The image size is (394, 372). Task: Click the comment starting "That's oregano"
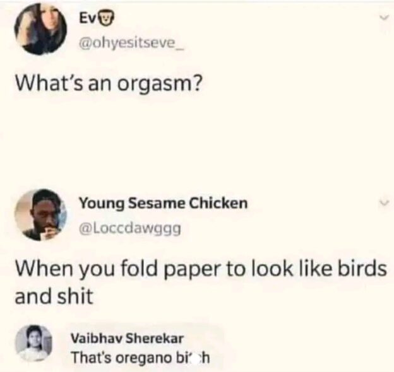point(139,356)
